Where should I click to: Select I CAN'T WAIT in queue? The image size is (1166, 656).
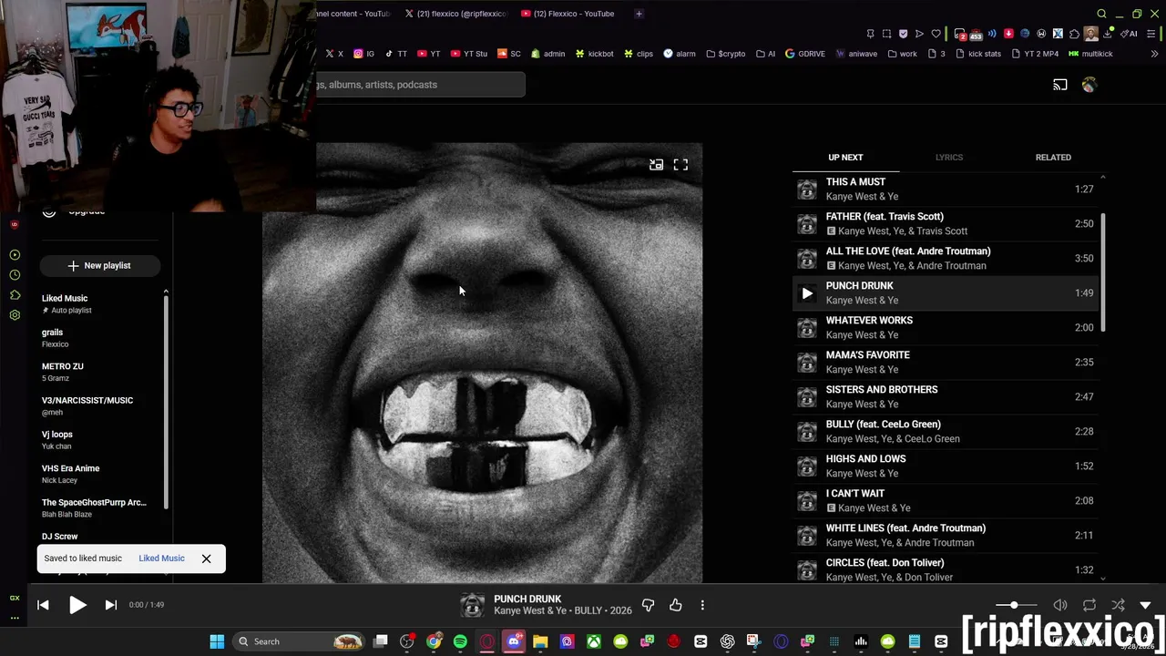944,501
